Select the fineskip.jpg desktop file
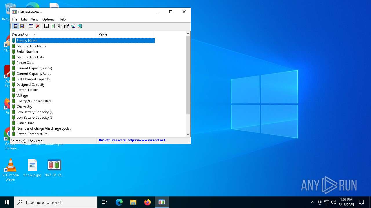 32,168
